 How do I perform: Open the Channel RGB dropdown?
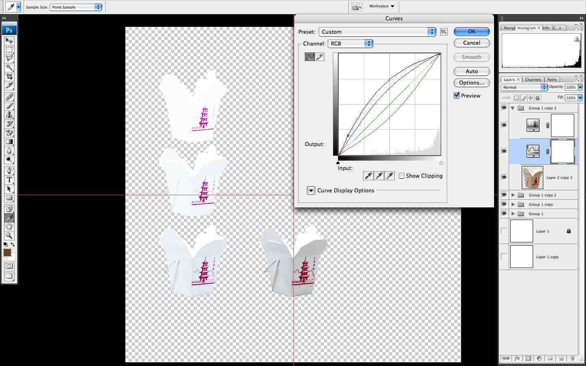(350, 44)
